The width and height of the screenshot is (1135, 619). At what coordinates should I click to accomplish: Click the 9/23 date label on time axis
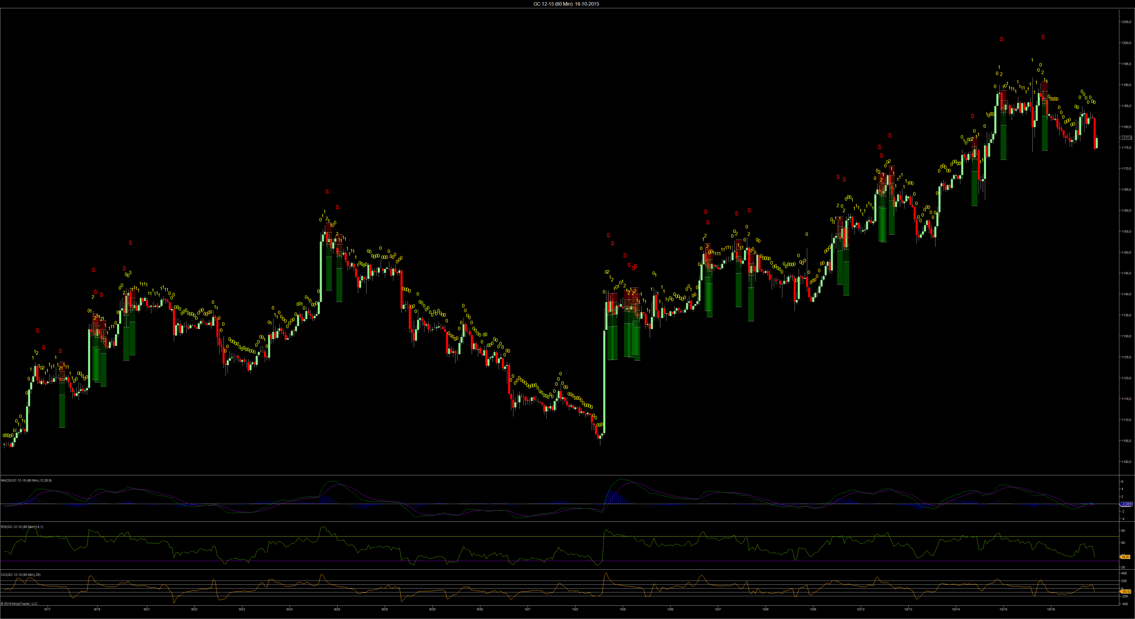242,610
